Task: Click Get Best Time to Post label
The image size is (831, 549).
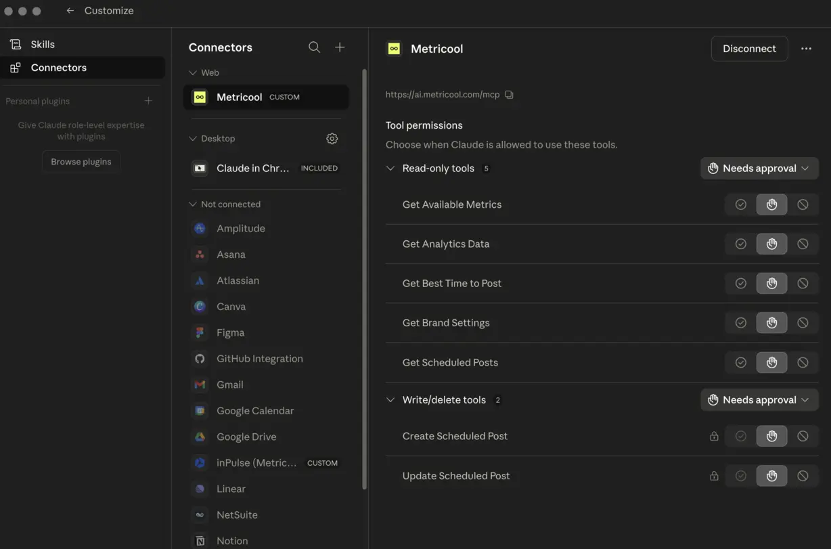Action: tap(452, 284)
